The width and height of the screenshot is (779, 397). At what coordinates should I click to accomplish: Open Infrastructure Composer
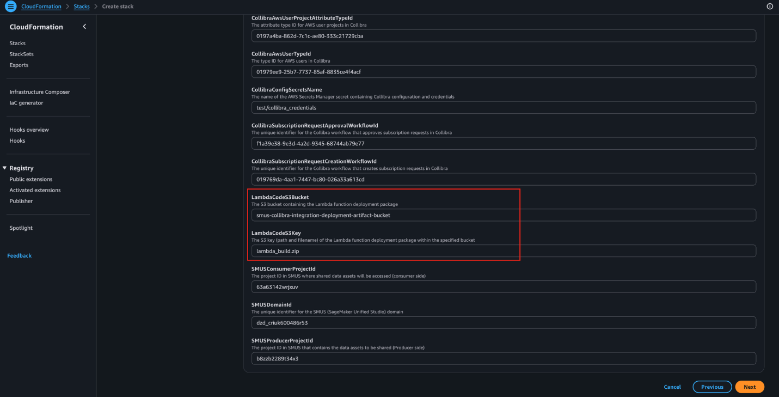click(40, 92)
